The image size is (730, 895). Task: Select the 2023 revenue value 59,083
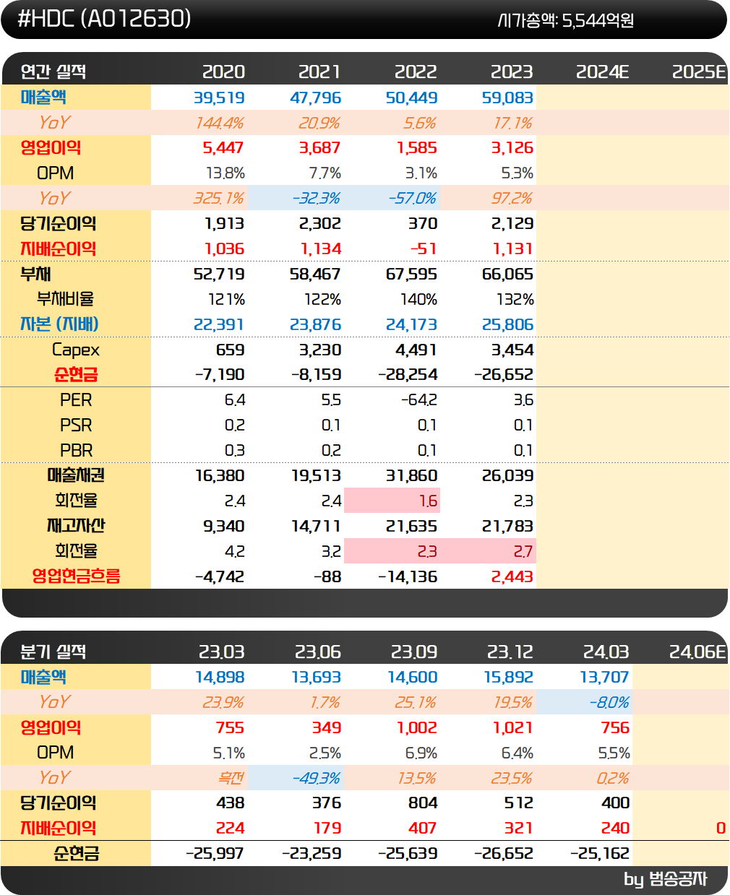point(507,98)
